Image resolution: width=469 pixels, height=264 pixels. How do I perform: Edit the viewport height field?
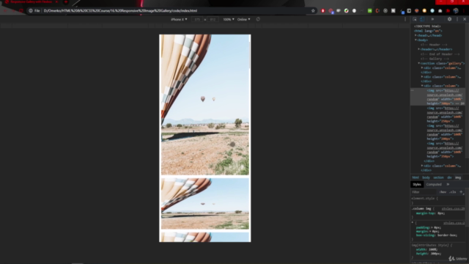213,20
